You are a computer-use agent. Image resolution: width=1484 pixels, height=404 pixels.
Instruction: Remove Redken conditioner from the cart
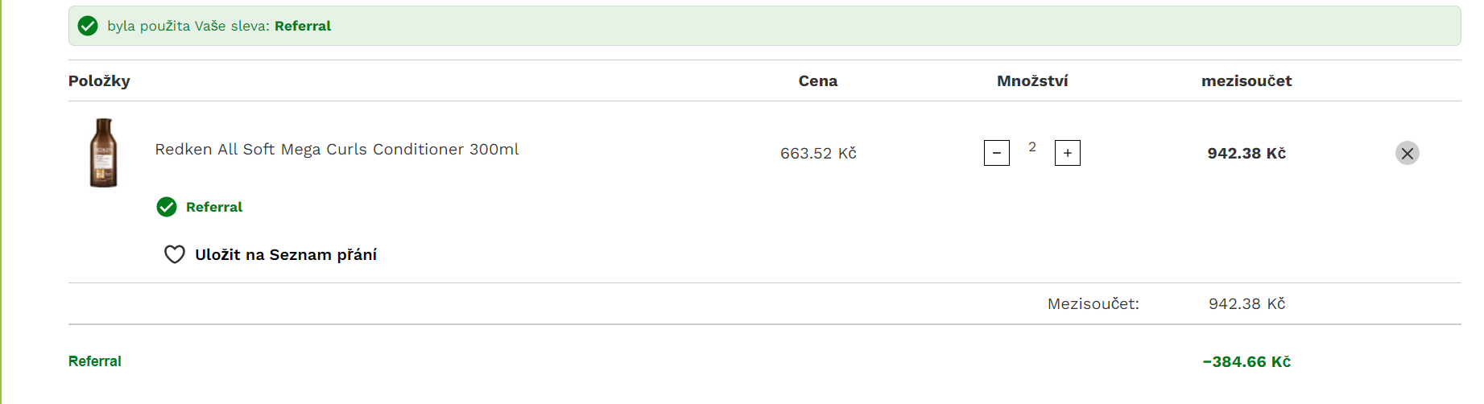1407,153
